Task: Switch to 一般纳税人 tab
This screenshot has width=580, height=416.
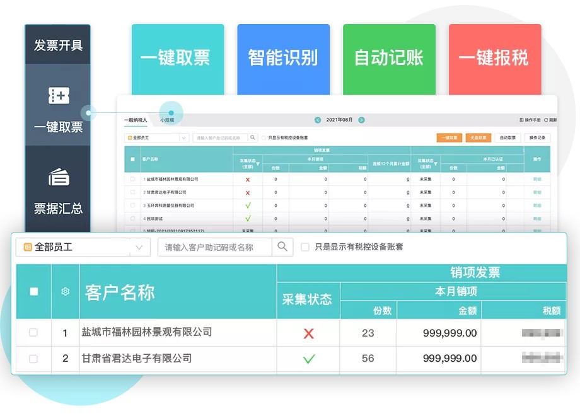Action: pyautogui.click(x=136, y=120)
